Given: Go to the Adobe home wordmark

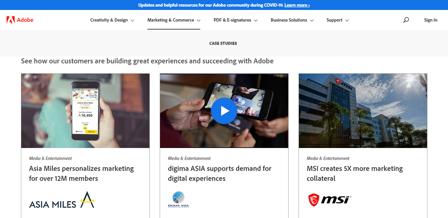Looking at the screenshot, I should tap(25, 20).
